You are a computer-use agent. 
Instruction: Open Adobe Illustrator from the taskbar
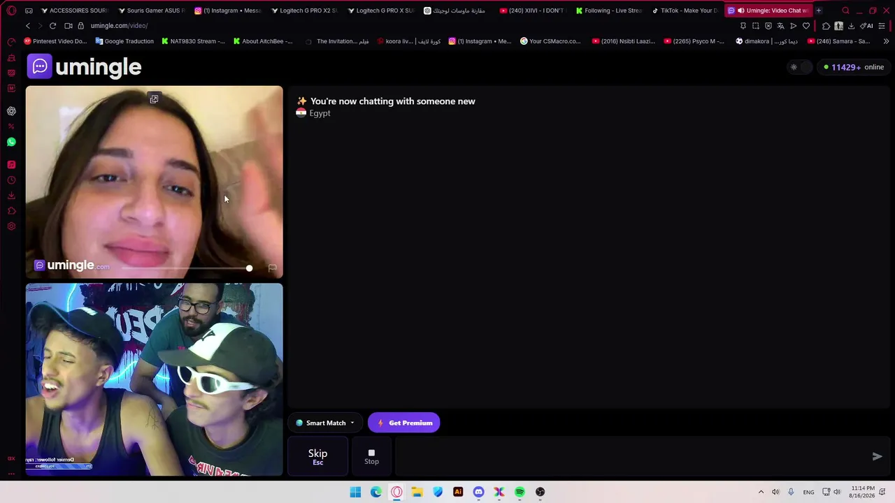click(x=458, y=492)
